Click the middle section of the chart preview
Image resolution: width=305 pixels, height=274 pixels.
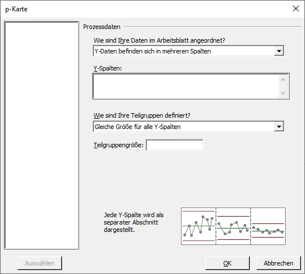click(233, 226)
